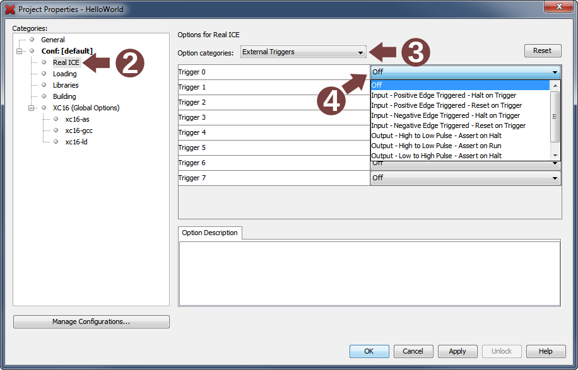Select the General category
Screen dimensions: 578x370
click(53, 40)
